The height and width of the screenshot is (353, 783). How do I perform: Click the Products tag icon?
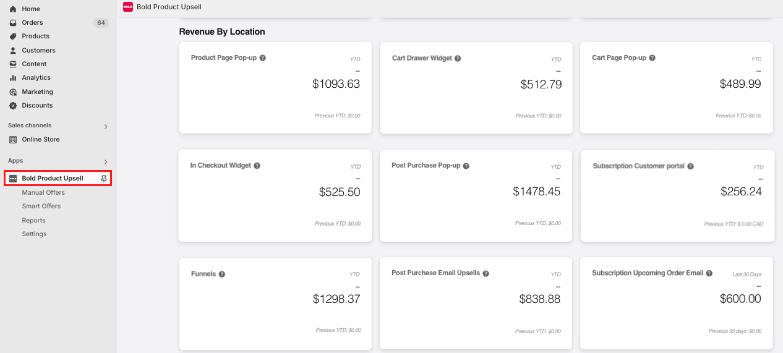click(13, 36)
